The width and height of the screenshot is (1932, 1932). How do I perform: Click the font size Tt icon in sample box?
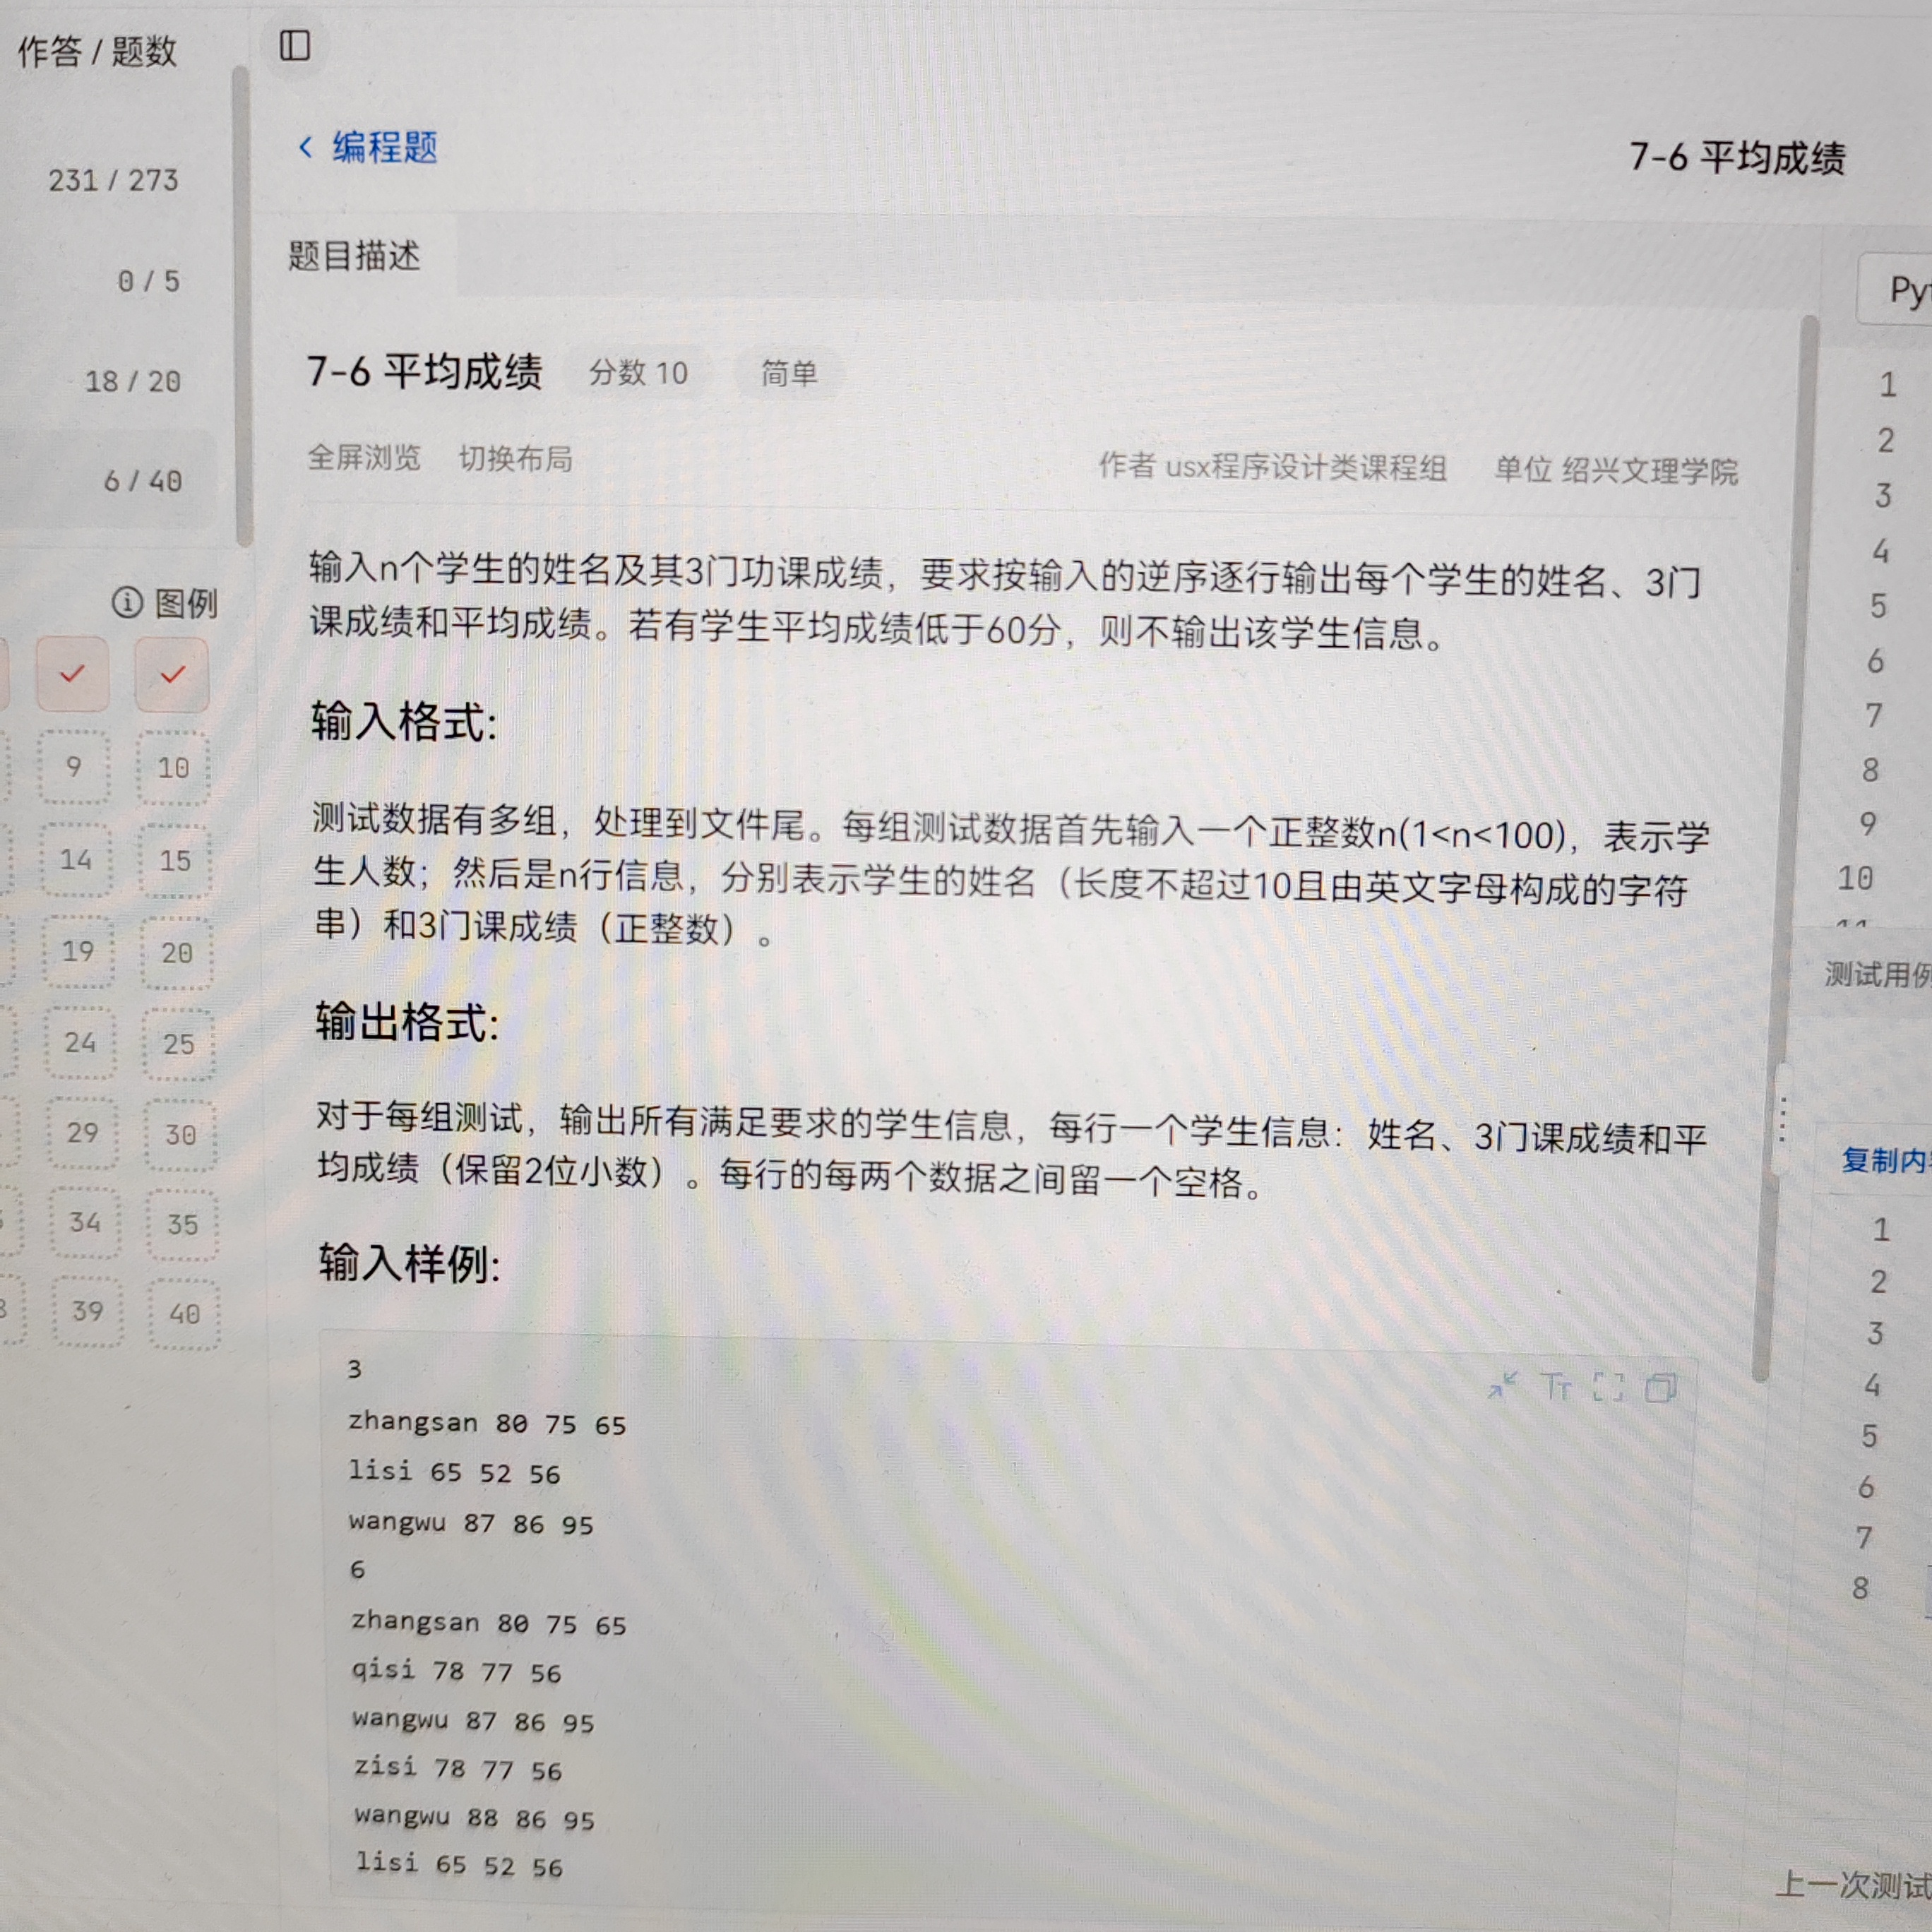(x=1555, y=1386)
